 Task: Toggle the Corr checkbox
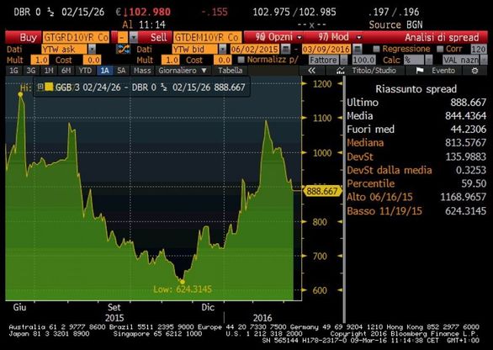(440, 49)
